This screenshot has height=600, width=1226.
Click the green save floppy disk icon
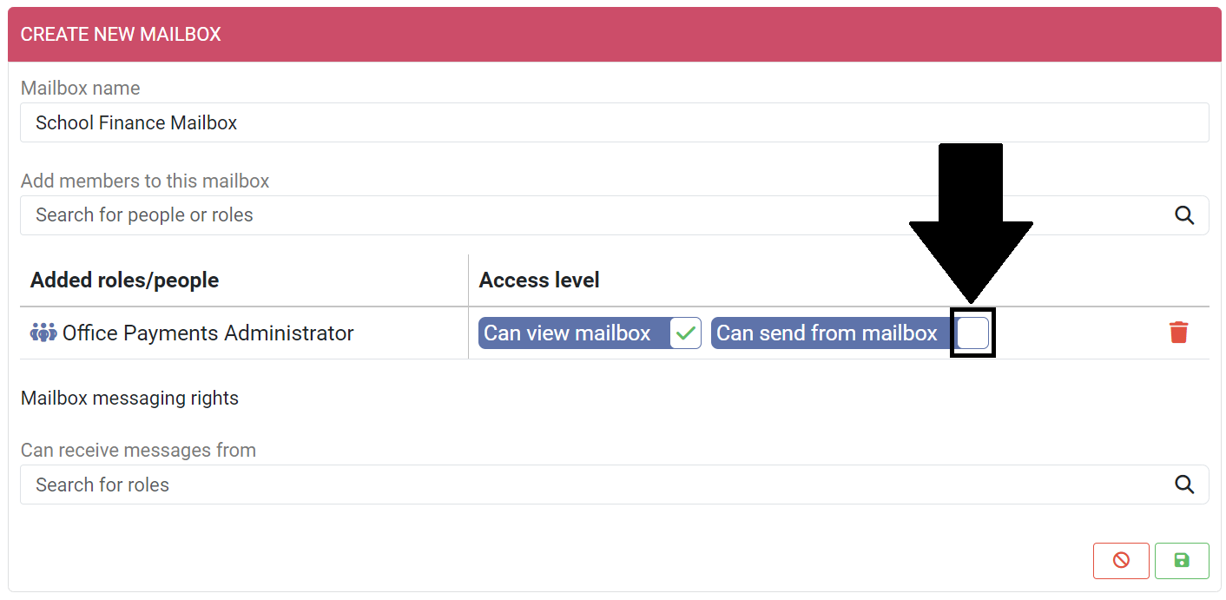coord(1182,561)
